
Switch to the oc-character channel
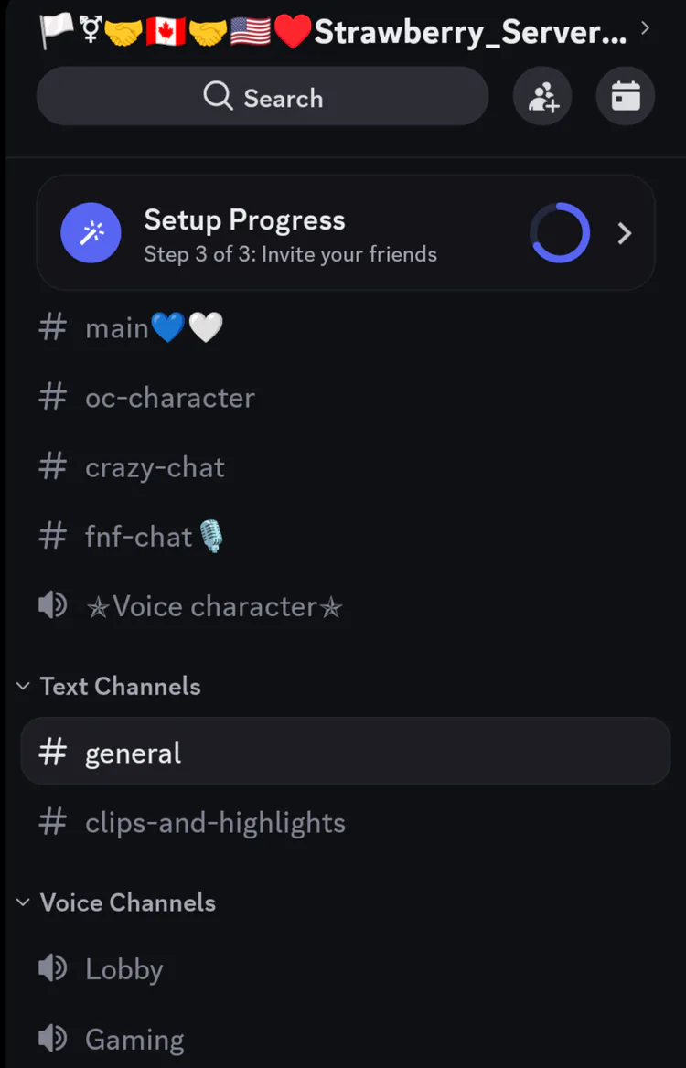pos(169,398)
